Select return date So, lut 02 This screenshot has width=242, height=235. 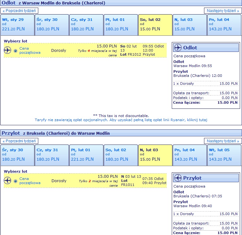(121, 155)
